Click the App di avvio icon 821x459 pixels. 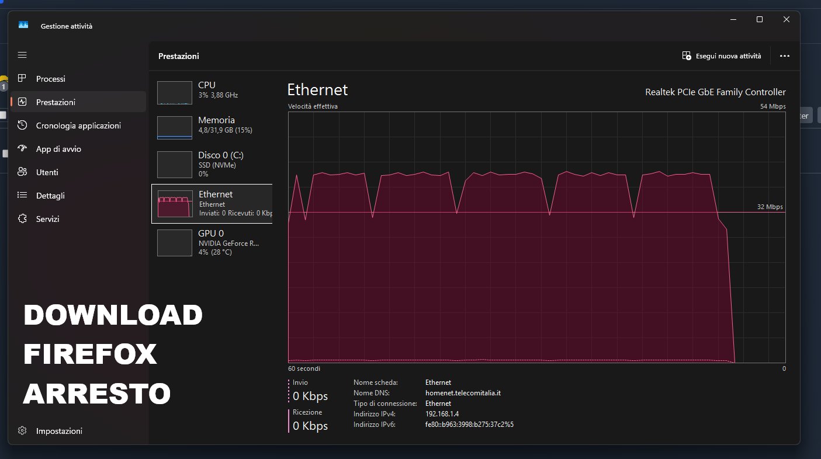22,149
